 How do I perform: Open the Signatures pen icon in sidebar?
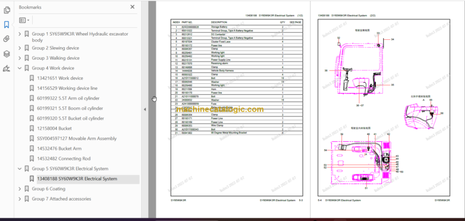click(x=7, y=69)
